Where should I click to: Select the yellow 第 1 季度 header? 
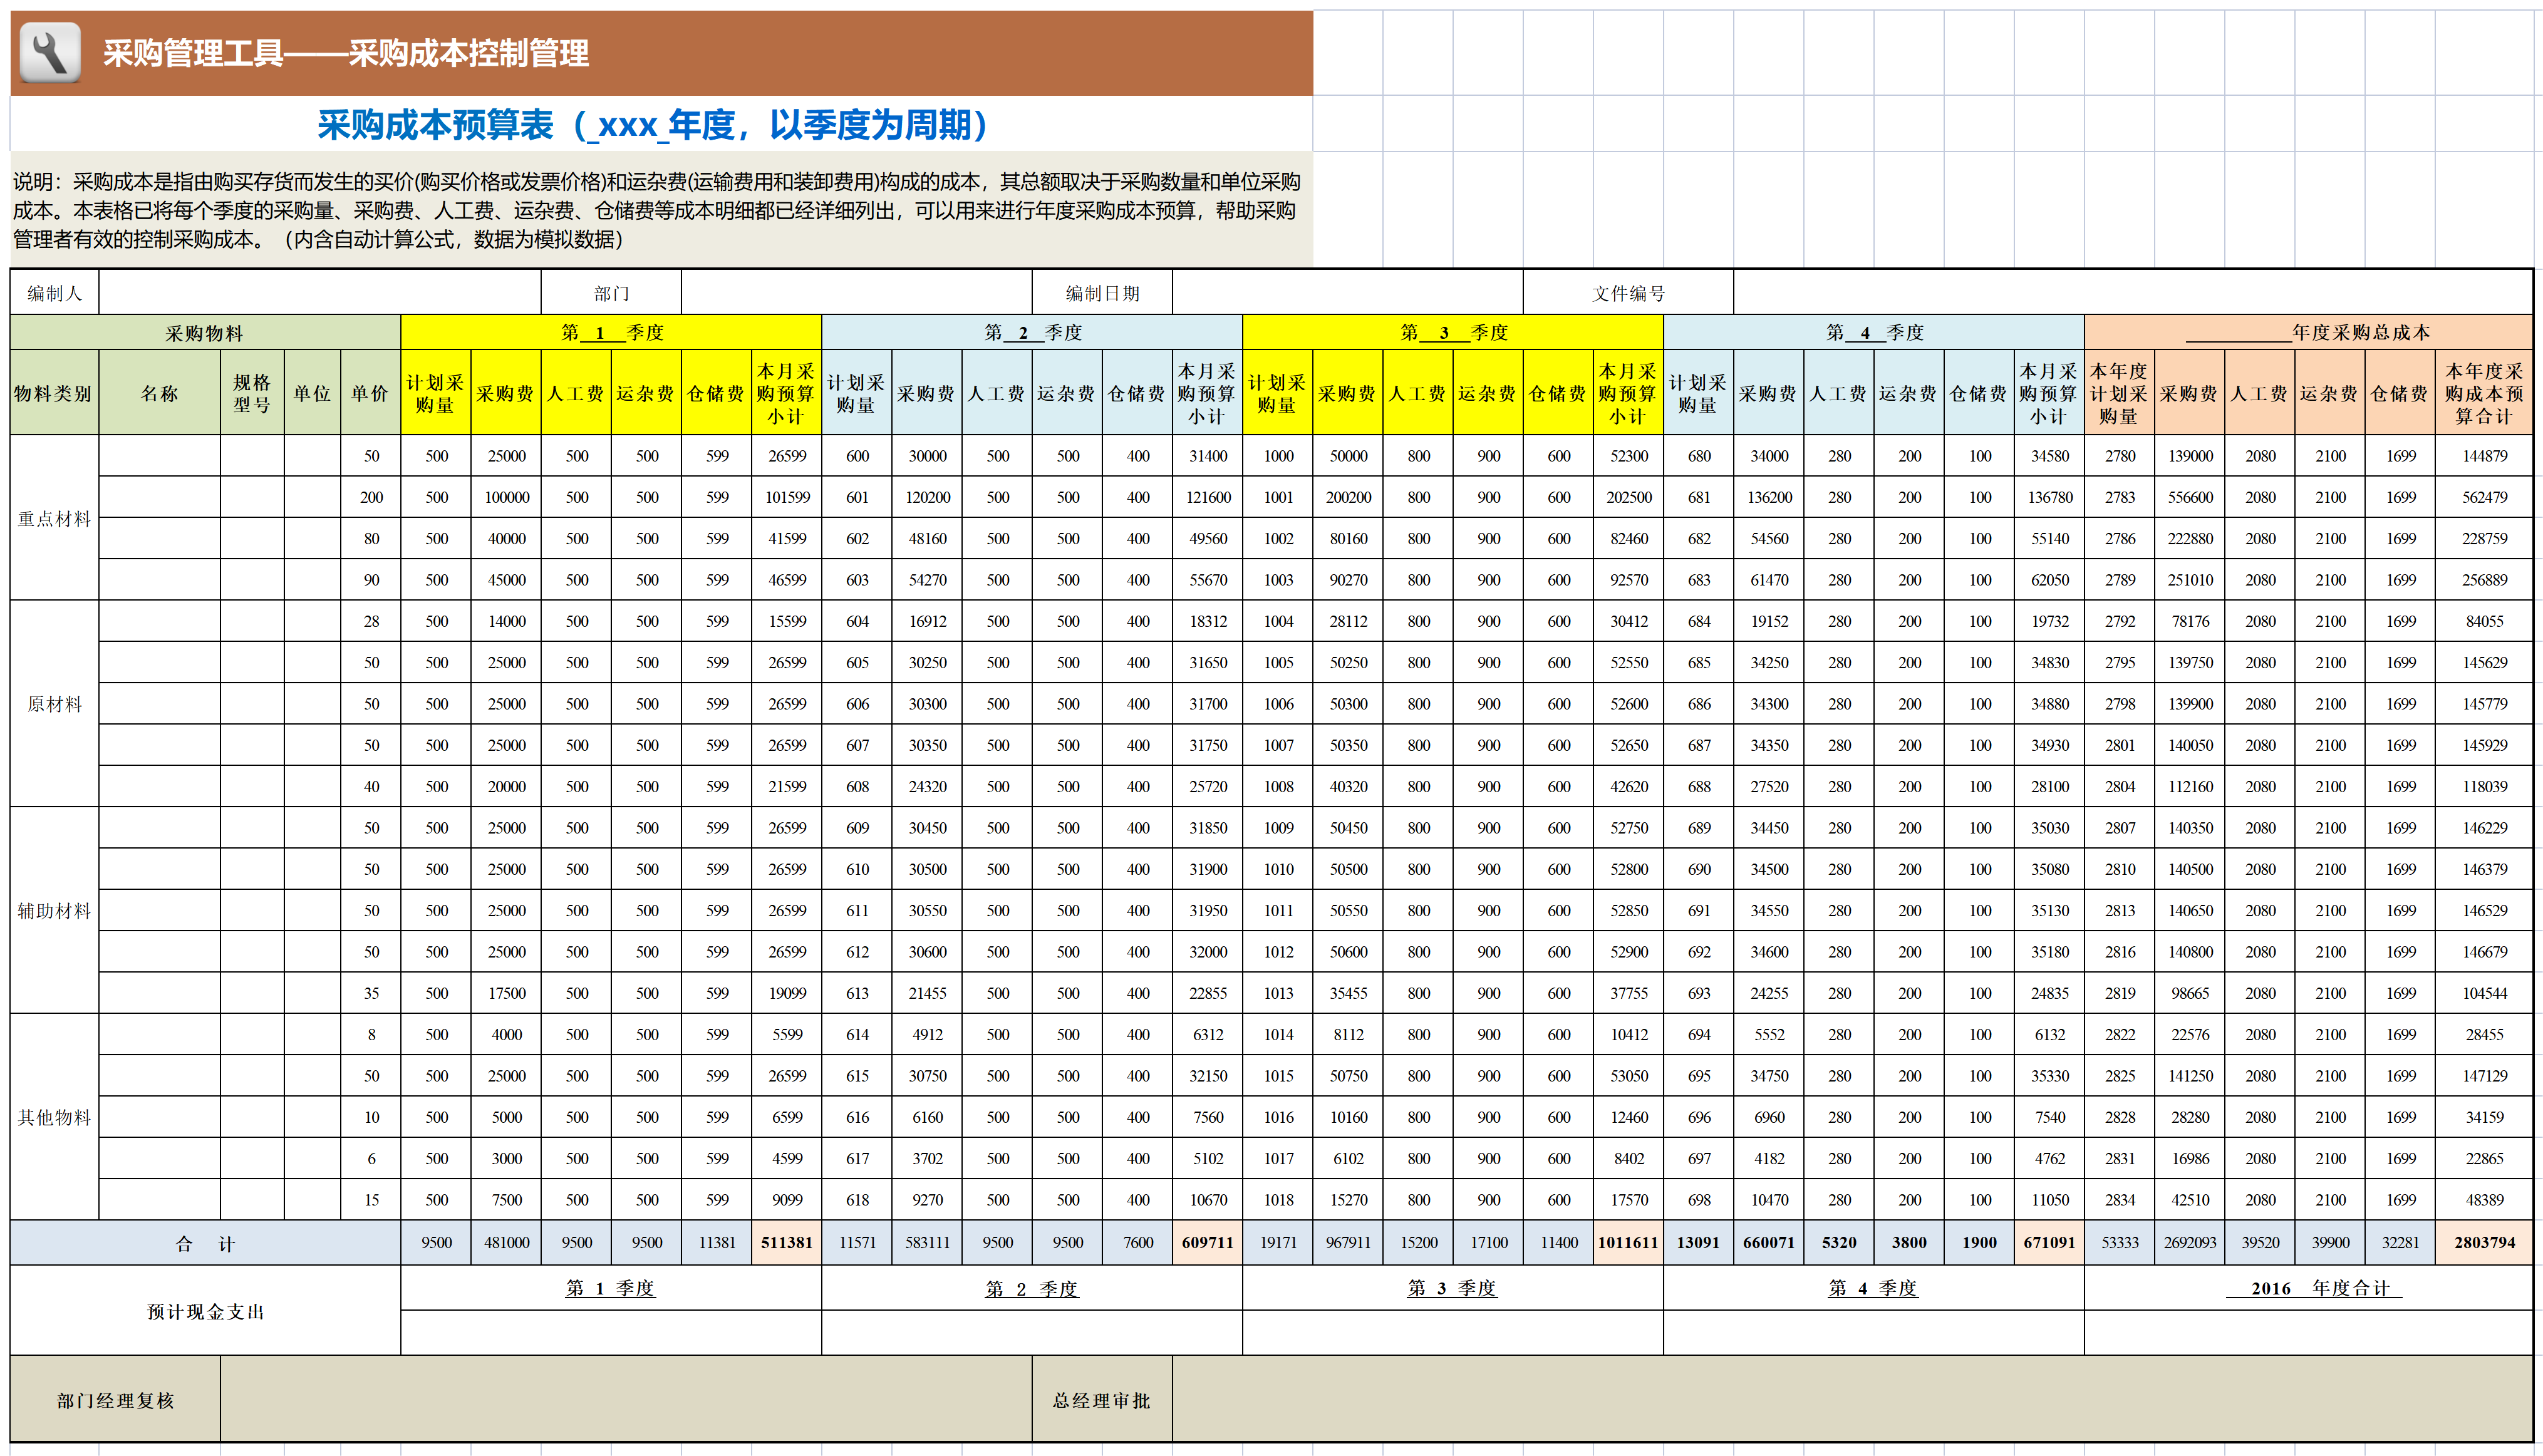point(611,332)
